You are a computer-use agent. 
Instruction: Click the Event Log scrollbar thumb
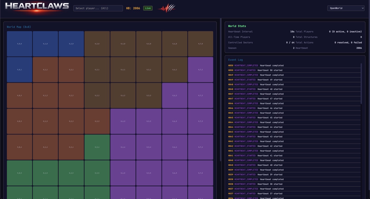click(x=361, y=84)
